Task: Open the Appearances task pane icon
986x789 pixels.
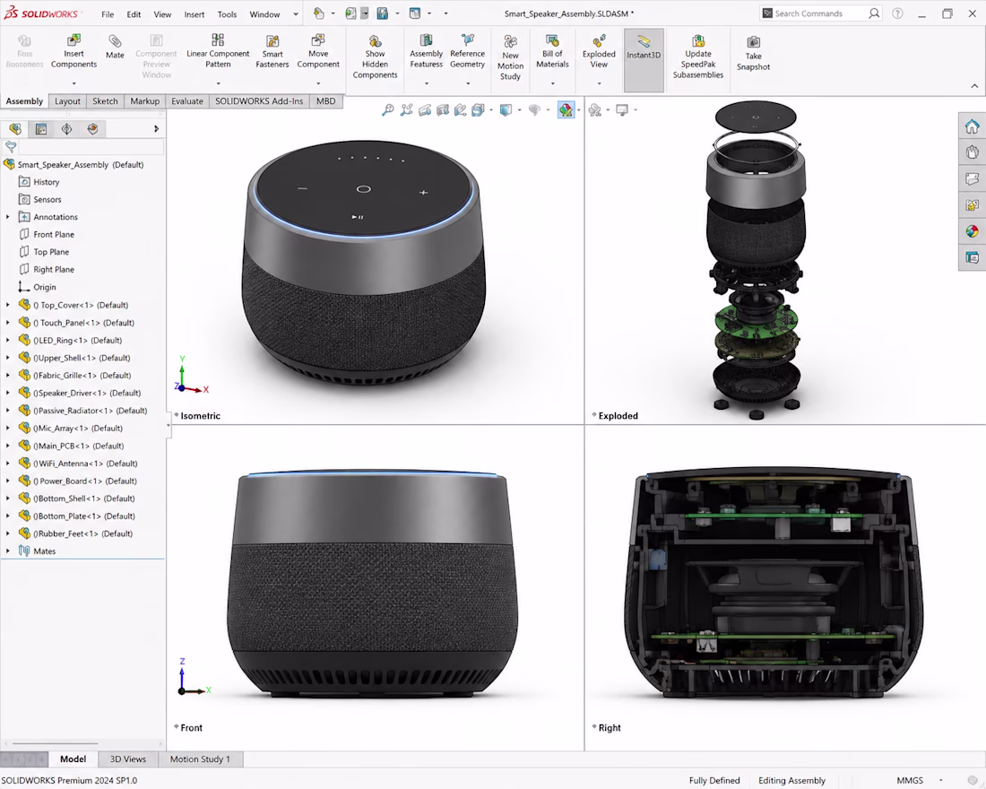Action: pos(973,231)
